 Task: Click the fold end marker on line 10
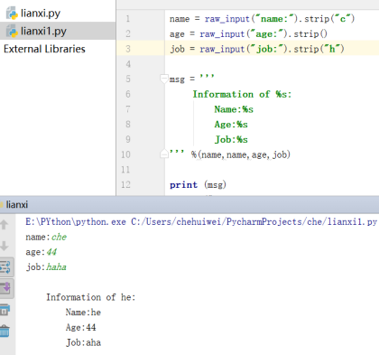click(164, 154)
